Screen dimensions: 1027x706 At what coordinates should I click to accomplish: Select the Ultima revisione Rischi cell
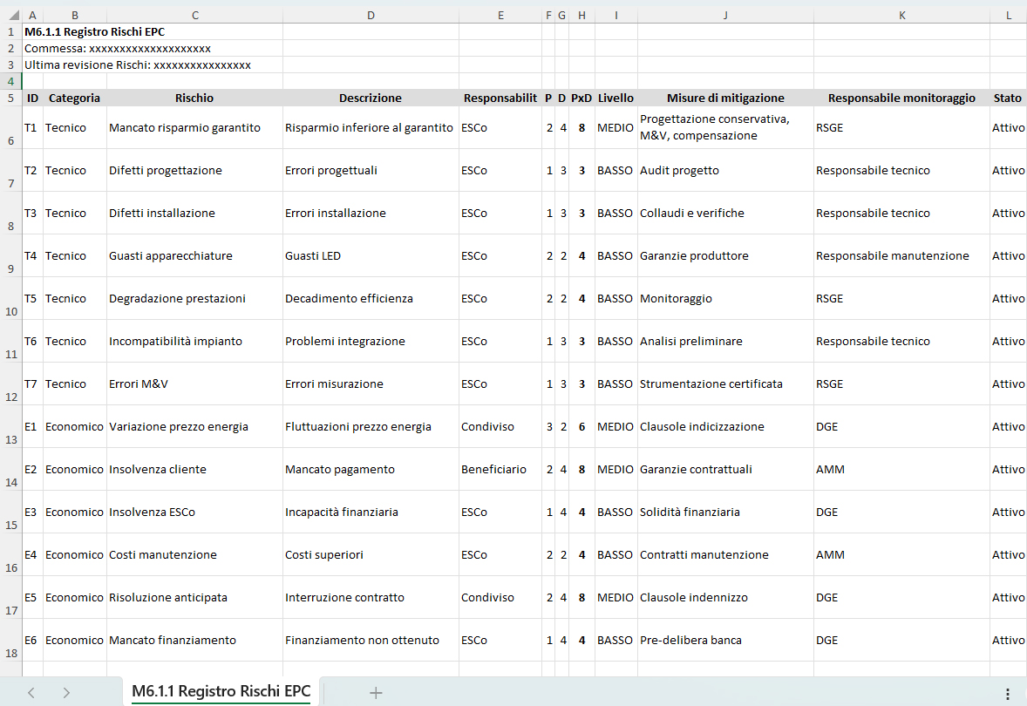(x=138, y=64)
